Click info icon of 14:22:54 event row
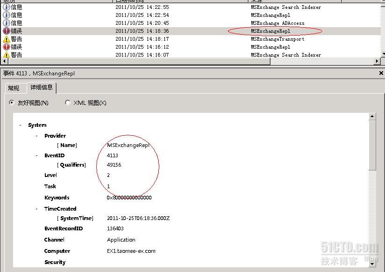Viewport: 385px width, 272px height. click(7, 15)
